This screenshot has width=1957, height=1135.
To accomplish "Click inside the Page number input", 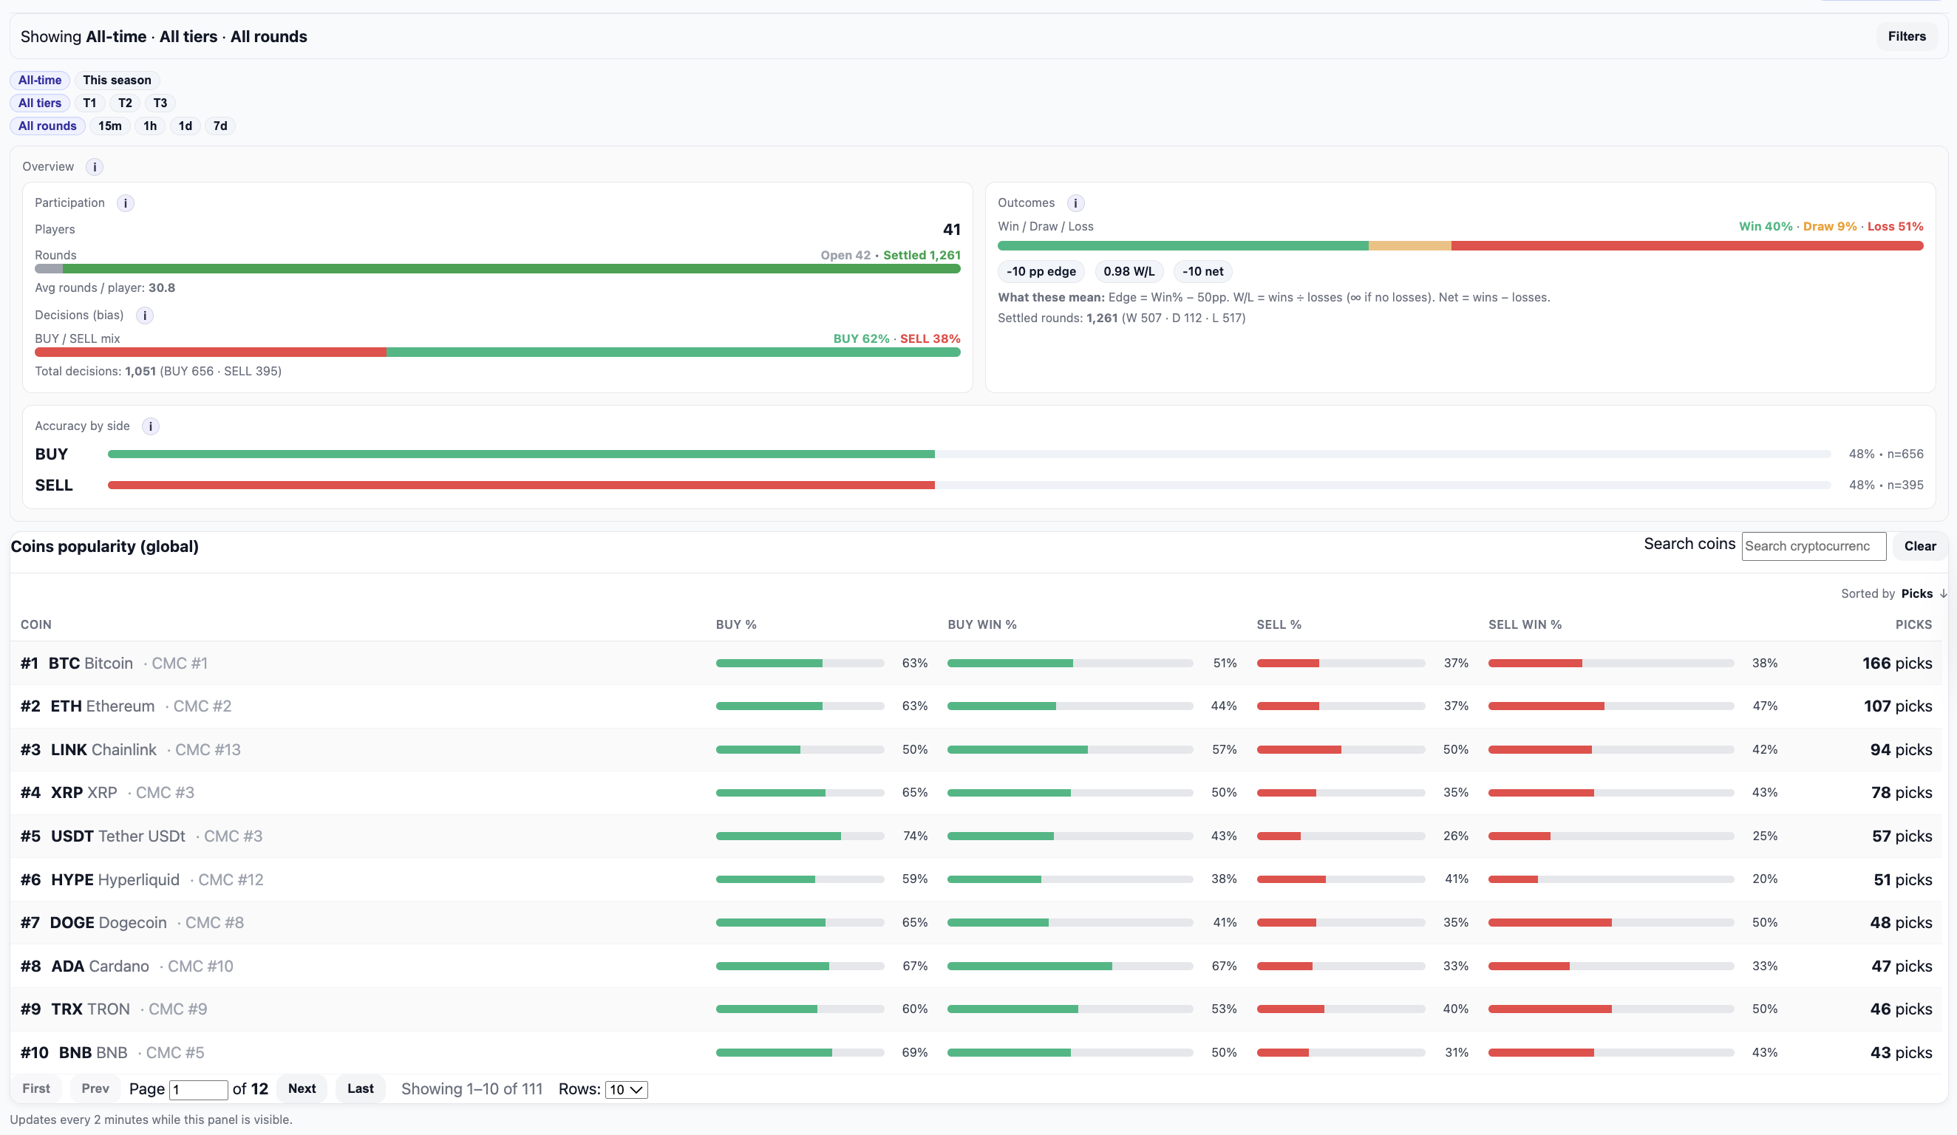I will pos(198,1089).
